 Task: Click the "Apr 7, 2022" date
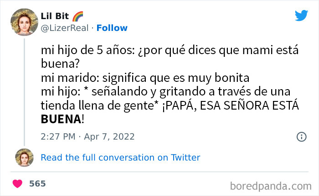click(108, 136)
